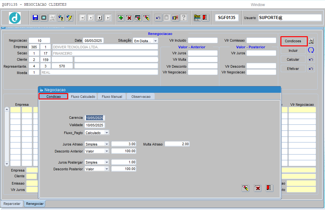The width and height of the screenshot is (325, 210).
Task: Switch to the Reparcelar bottom tab
Action: tap(12, 204)
